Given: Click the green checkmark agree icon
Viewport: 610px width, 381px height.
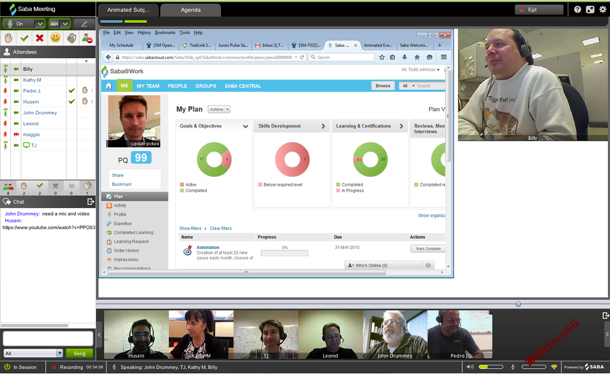Looking at the screenshot, I should tap(24, 38).
